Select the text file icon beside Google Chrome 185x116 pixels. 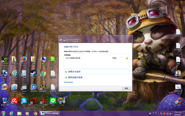[x=53, y=74]
